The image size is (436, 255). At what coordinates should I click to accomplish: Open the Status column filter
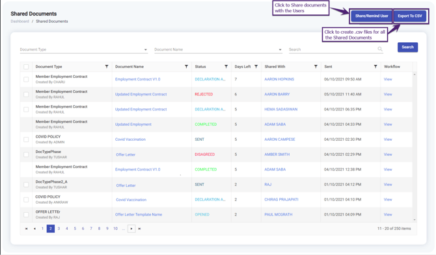226,67
